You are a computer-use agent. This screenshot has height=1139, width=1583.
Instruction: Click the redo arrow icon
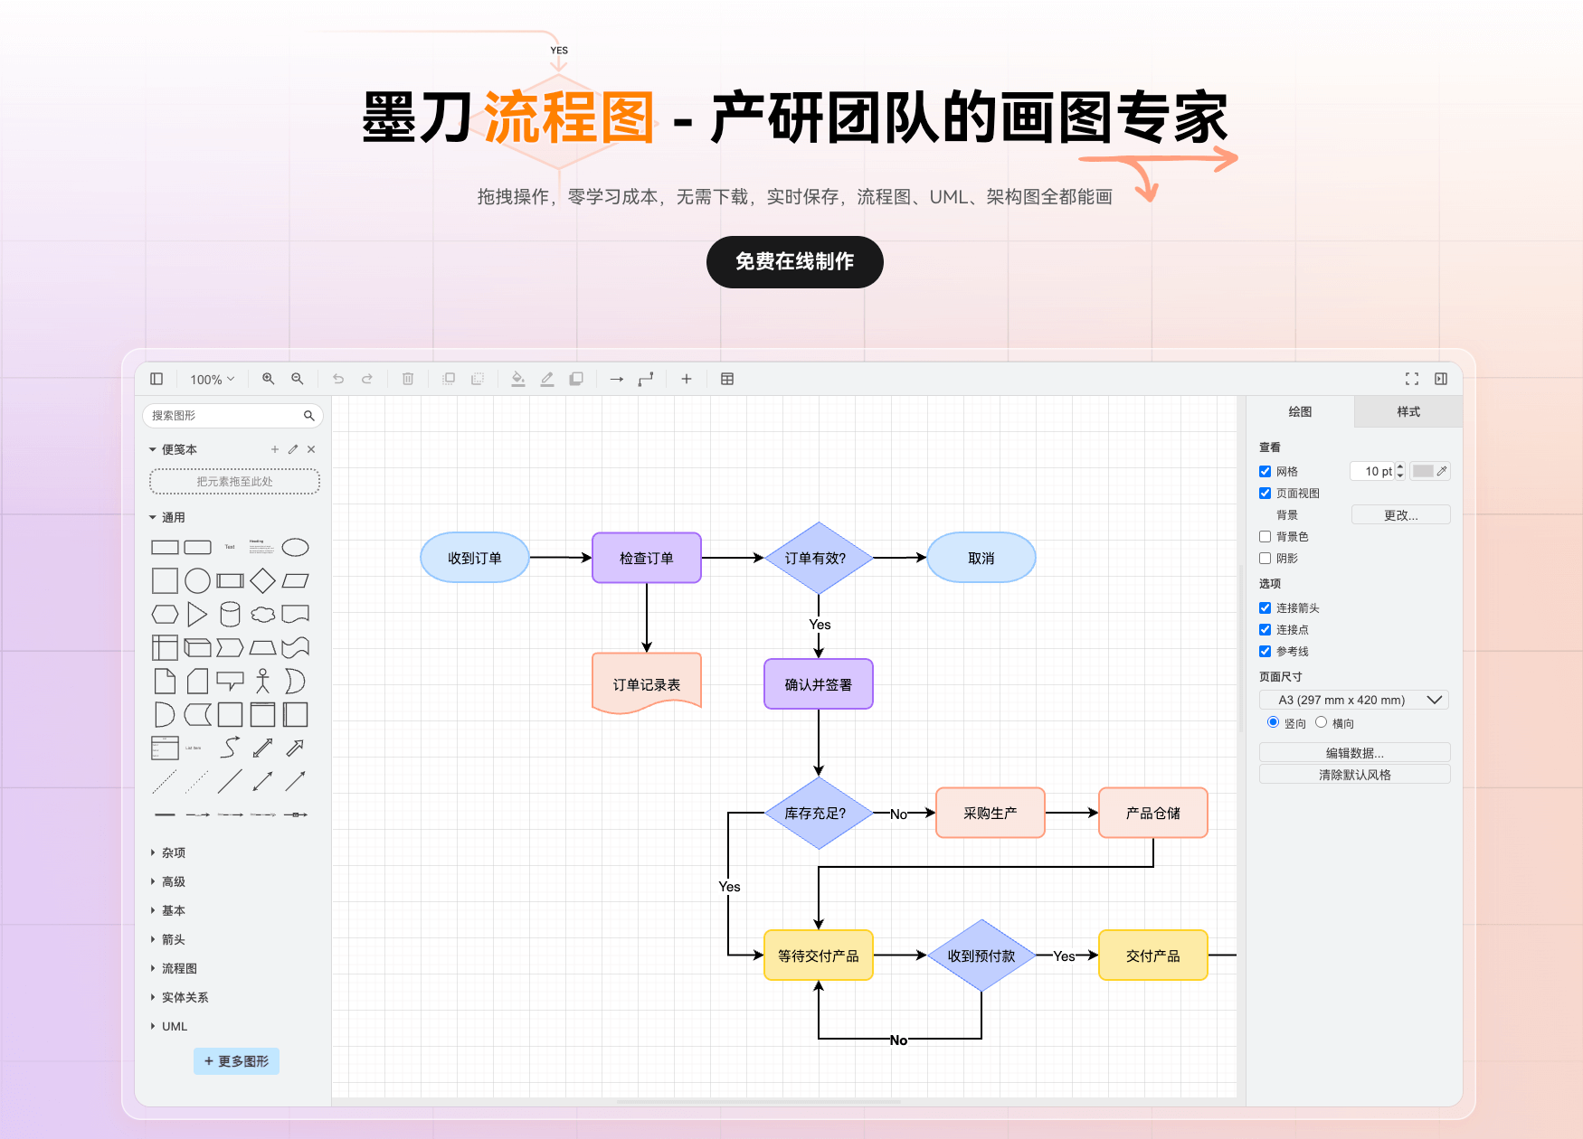[366, 379]
